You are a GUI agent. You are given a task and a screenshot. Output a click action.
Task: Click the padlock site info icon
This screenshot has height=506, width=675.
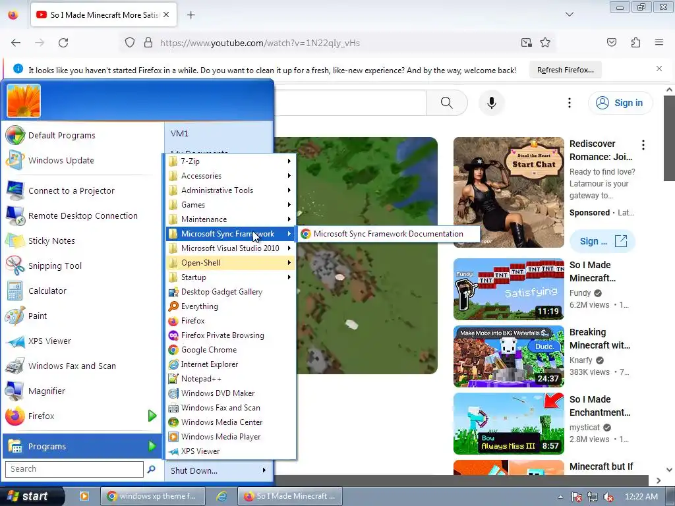click(x=148, y=43)
